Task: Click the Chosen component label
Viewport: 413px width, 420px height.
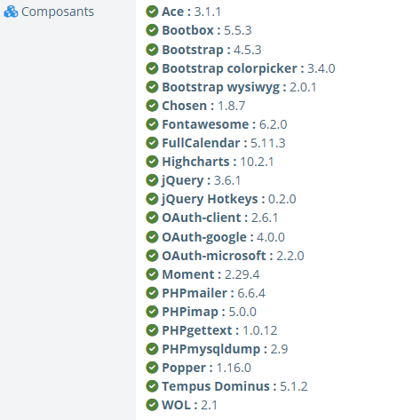Action: click(184, 106)
